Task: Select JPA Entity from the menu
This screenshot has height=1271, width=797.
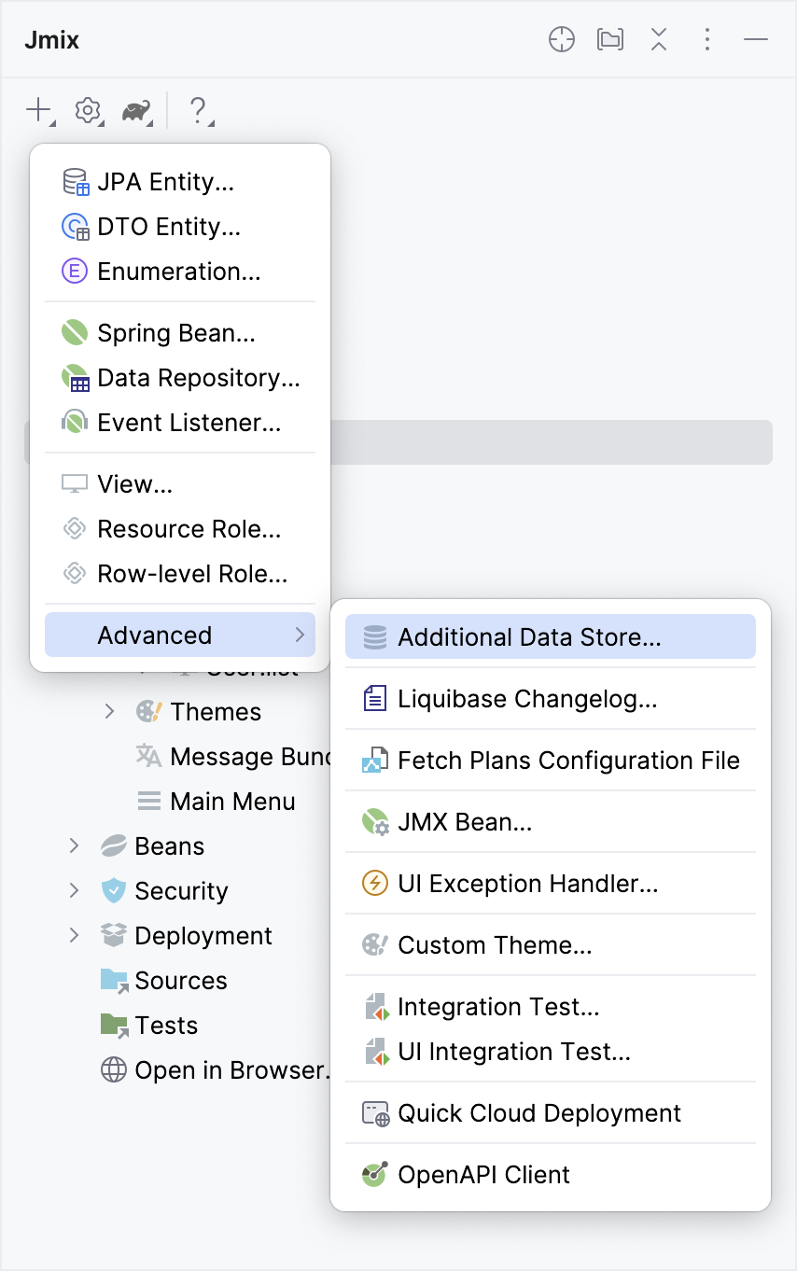Action: tap(165, 182)
